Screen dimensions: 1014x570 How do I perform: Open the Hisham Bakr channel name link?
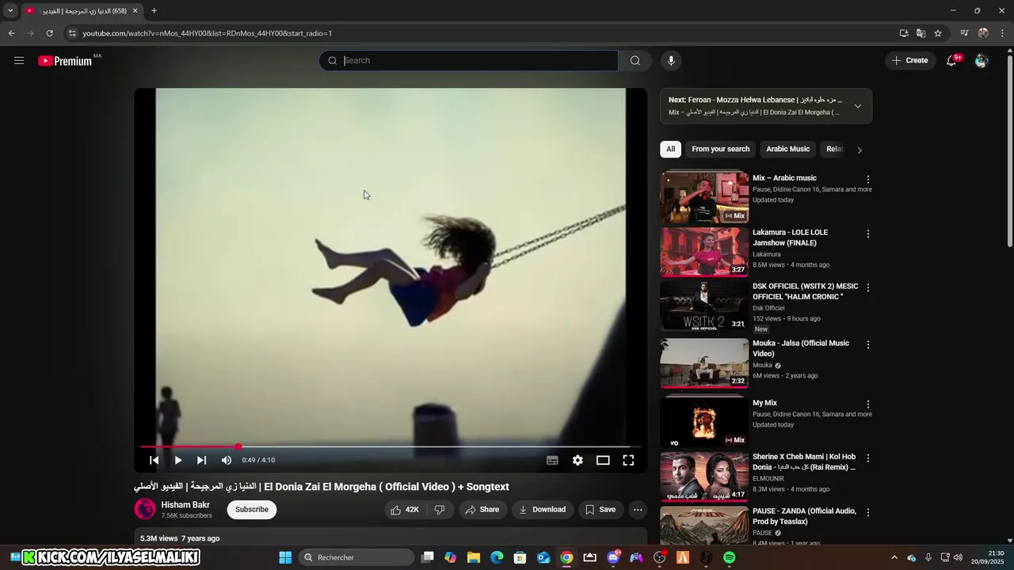click(x=185, y=505)
